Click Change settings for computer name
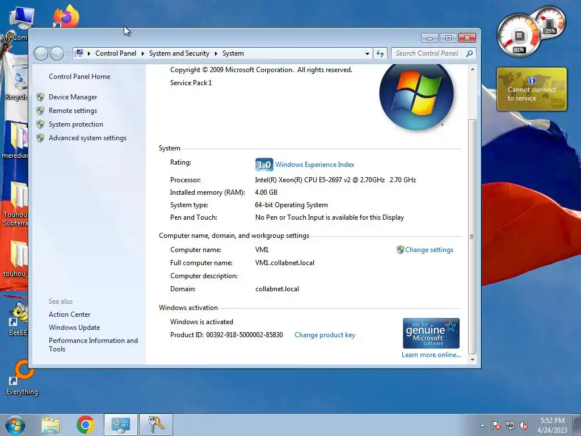Viewport: 581px width, 436px height. [429, 250]
